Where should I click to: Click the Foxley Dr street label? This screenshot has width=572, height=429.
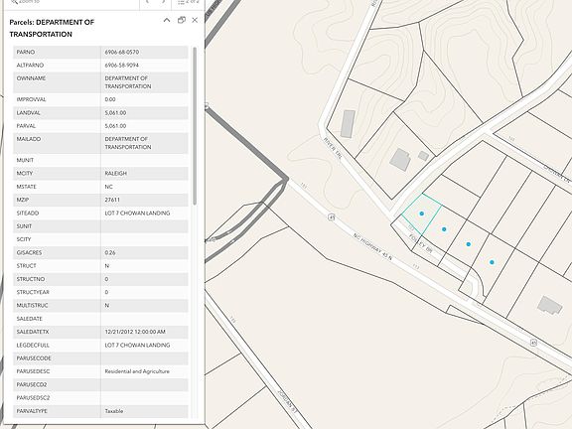(420, 244)
